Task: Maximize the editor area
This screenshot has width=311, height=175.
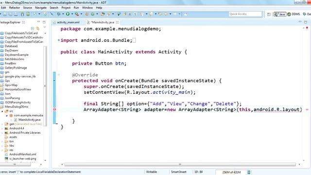Action: coord(306,22)
